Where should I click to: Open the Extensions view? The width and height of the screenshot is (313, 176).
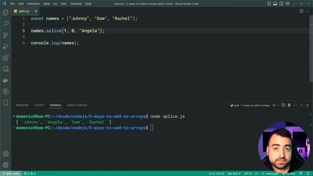coord(5,58)
